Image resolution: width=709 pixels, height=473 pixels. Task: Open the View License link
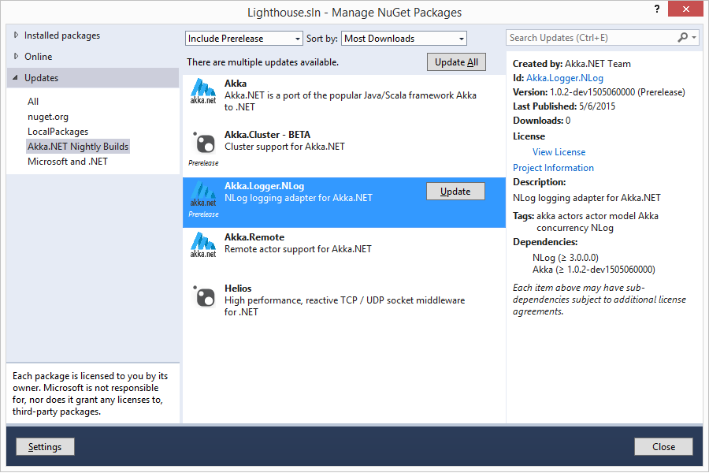[x=559, y=152]
